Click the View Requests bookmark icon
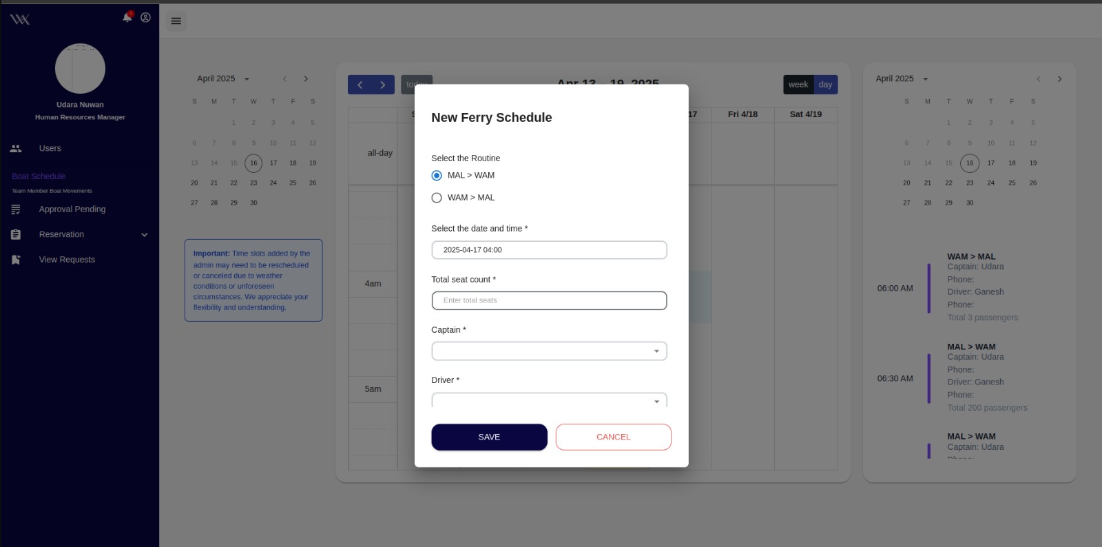The height and width of the screenshot is (547, 1102). (16, 260)
